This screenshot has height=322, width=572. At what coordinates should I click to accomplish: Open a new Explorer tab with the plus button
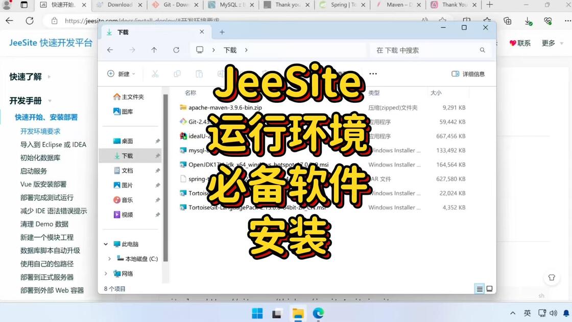pos(222,32)
